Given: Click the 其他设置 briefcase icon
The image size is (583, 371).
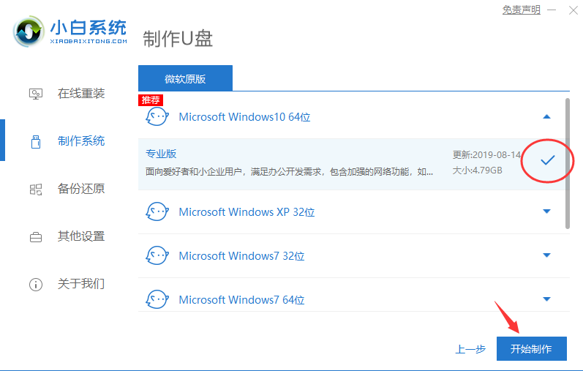Looking at the screenshot, I should point(36,237).
